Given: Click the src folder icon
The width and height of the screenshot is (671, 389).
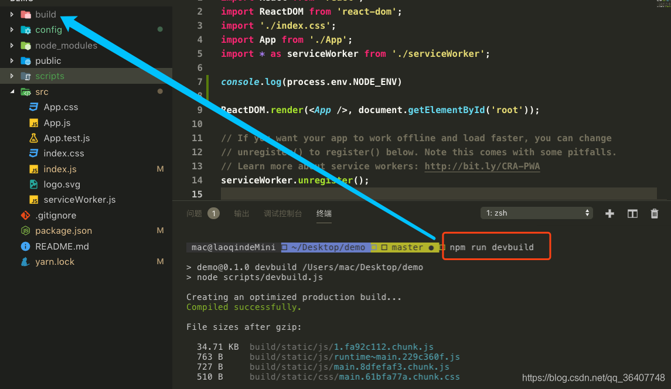Looking at the screenshot, I should tap(26, 91).
